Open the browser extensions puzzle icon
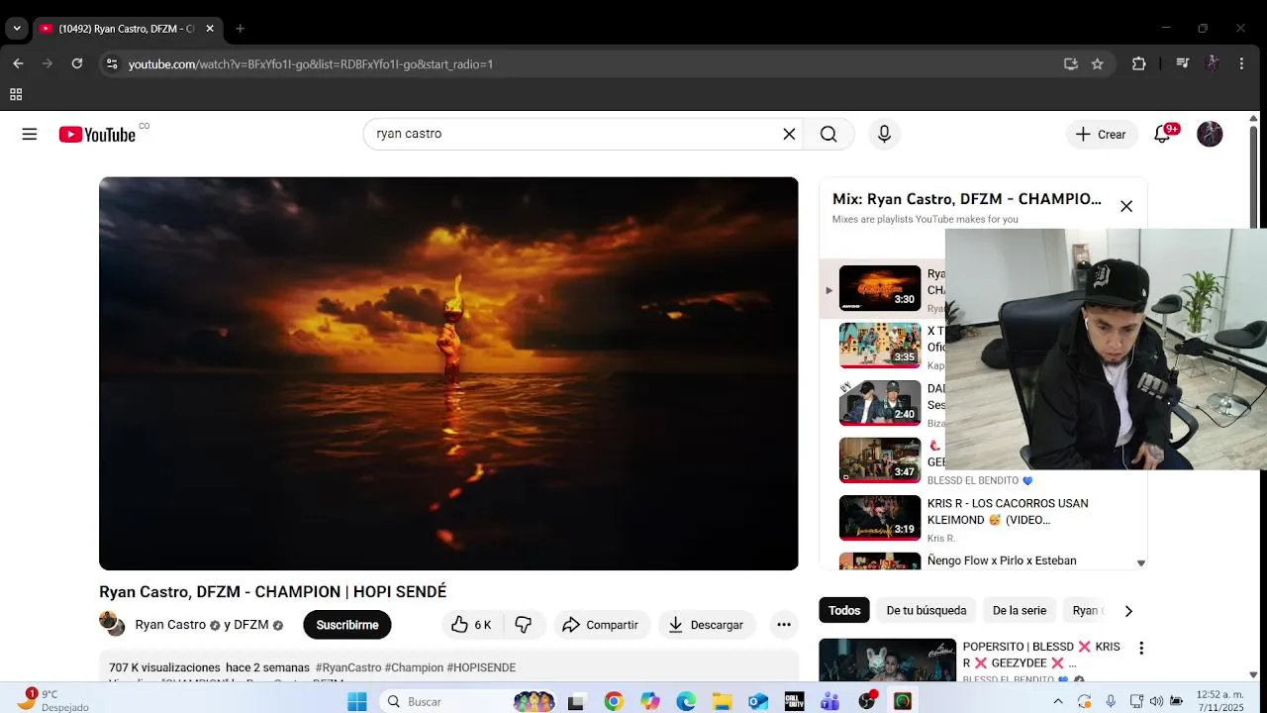Screen dimensions: 1267x713 [1138, 63]
